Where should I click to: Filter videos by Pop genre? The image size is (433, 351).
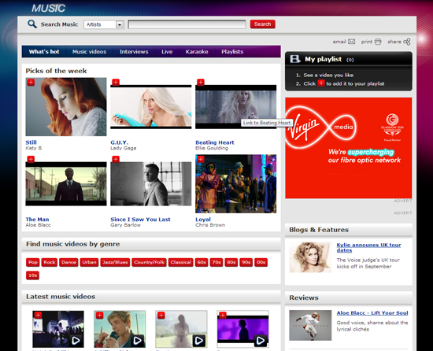[33, 262]
